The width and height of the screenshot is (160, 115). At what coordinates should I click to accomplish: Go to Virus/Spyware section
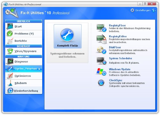[x=24, y=51]
